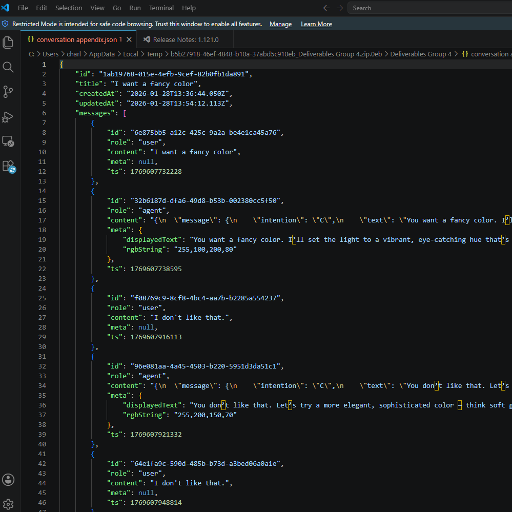Open the Extensions view
This screenshot has width=512, height=512.
(x=8, y=166)
